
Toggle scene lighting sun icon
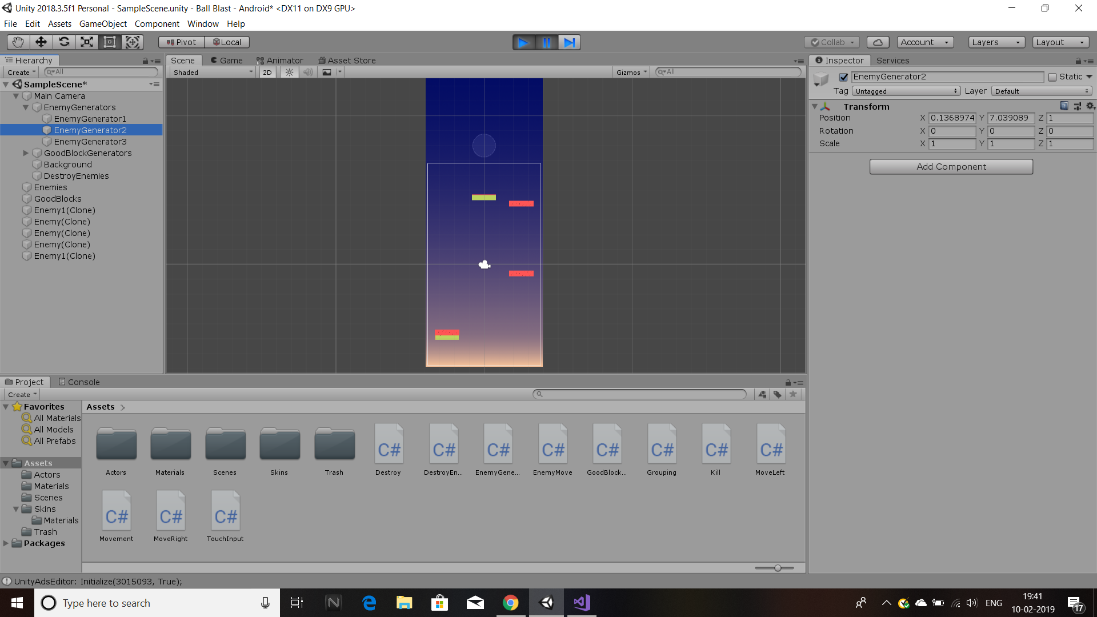[x=290, y=73]
